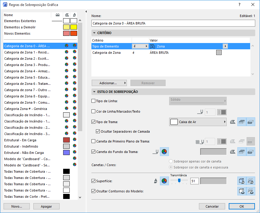Click the fill override column header icon
260x213 pixels.
[x=67, y=15]
